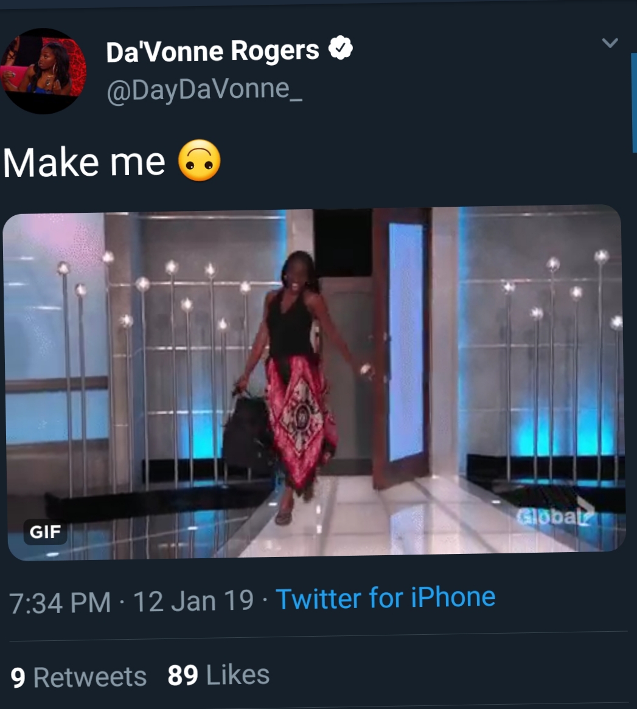
Task: Open Da'Vonne Rogers profile picture
Action: click(43, 71)
